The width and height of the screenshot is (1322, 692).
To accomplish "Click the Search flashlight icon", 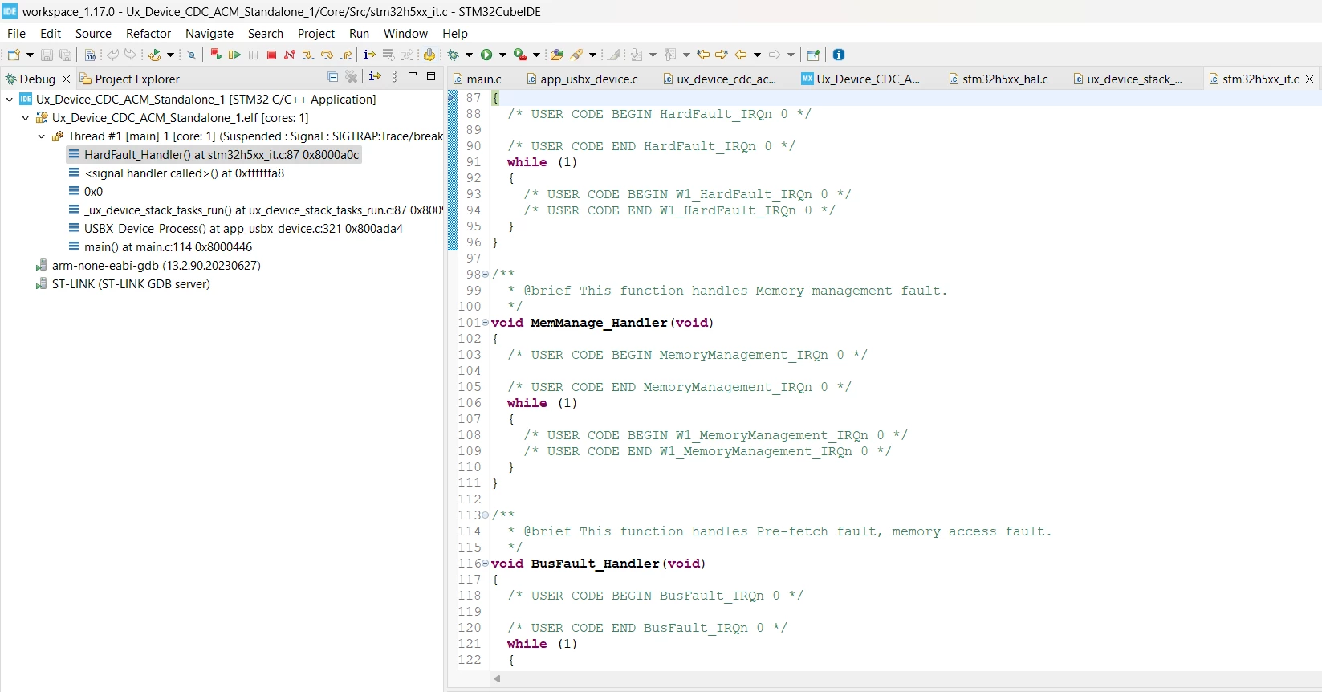I will (x=576, y=55).
